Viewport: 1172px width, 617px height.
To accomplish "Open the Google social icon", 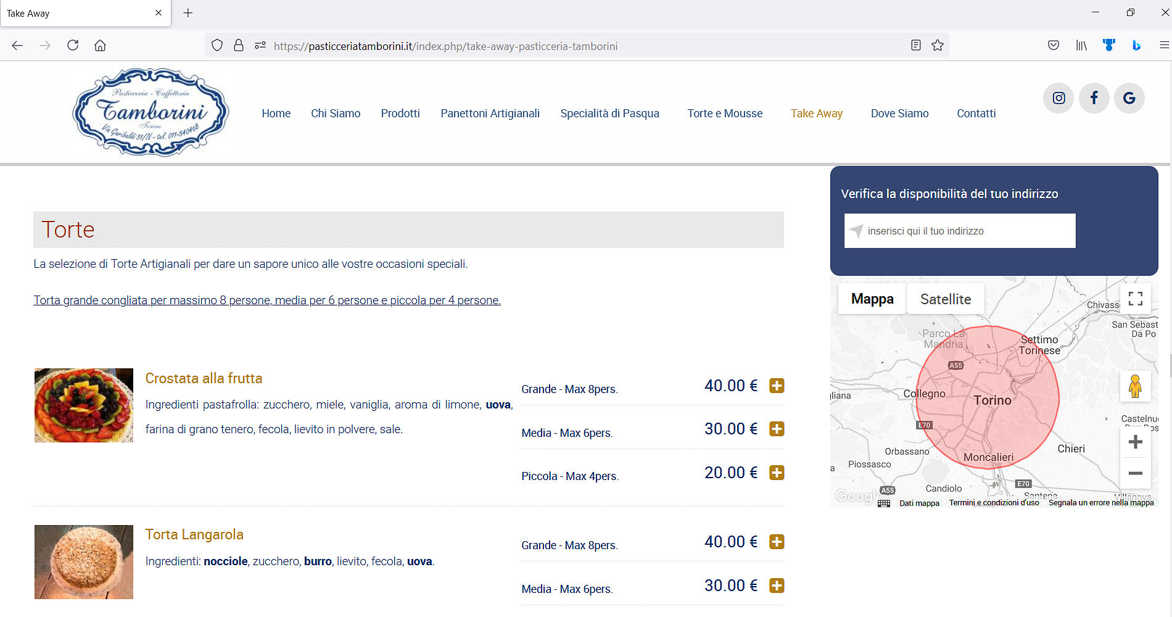I will point(1129,98).
